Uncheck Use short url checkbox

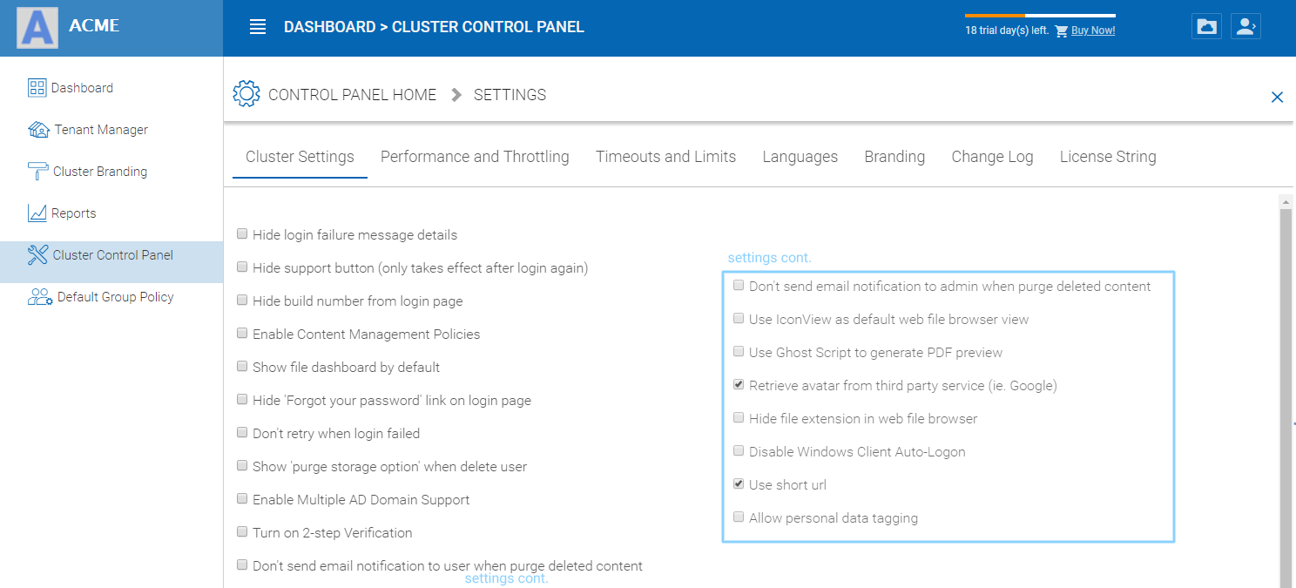point(739,483)
